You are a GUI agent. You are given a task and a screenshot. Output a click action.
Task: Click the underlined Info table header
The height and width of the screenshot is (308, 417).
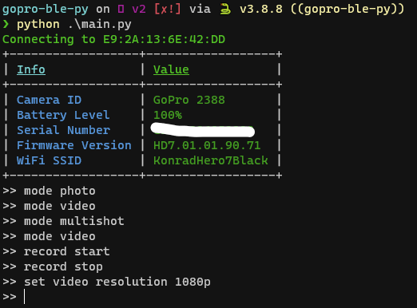click(x=31, y=69)
